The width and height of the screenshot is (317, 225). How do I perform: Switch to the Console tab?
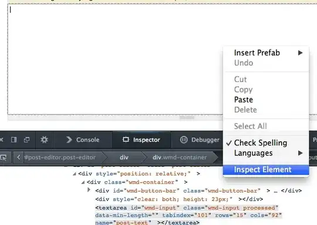tap(83, 139)
